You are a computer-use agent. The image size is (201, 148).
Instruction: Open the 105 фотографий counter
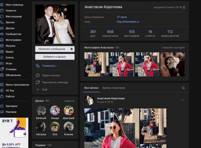(132, 33)
